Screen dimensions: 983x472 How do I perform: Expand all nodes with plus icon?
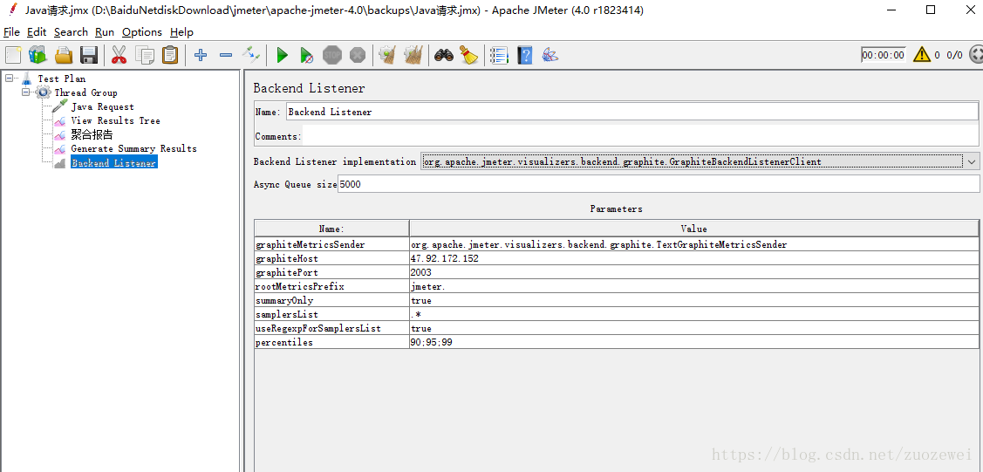(x=201, y=55)
